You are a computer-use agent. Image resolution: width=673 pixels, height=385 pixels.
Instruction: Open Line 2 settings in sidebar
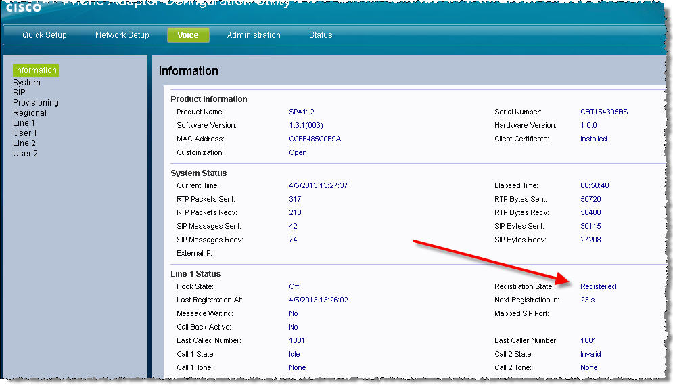24,143
